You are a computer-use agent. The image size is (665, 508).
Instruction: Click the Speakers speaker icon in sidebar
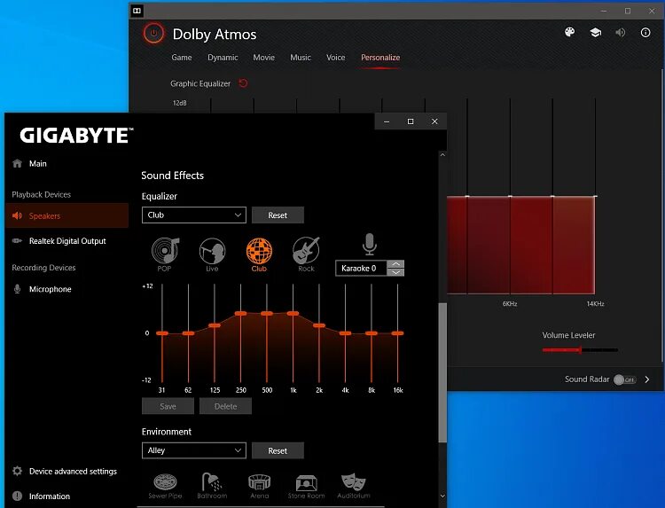click(17, 215)
